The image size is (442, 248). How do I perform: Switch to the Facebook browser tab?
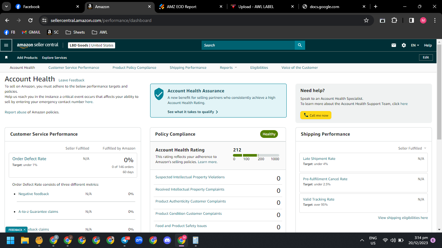tap(48, 6)
